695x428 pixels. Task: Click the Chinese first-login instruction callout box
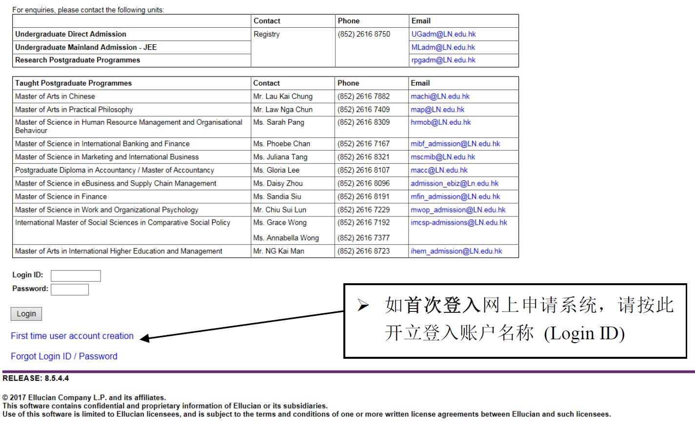[x=515, y=321]
